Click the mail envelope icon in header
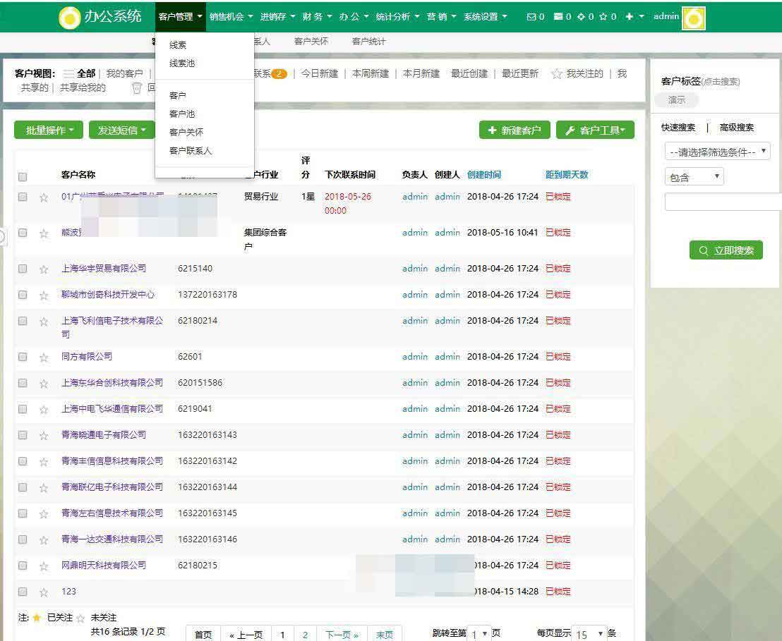 [531, 17]
